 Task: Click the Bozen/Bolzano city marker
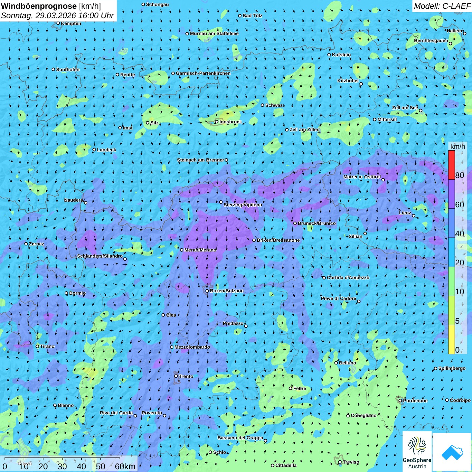coord(207,291)
